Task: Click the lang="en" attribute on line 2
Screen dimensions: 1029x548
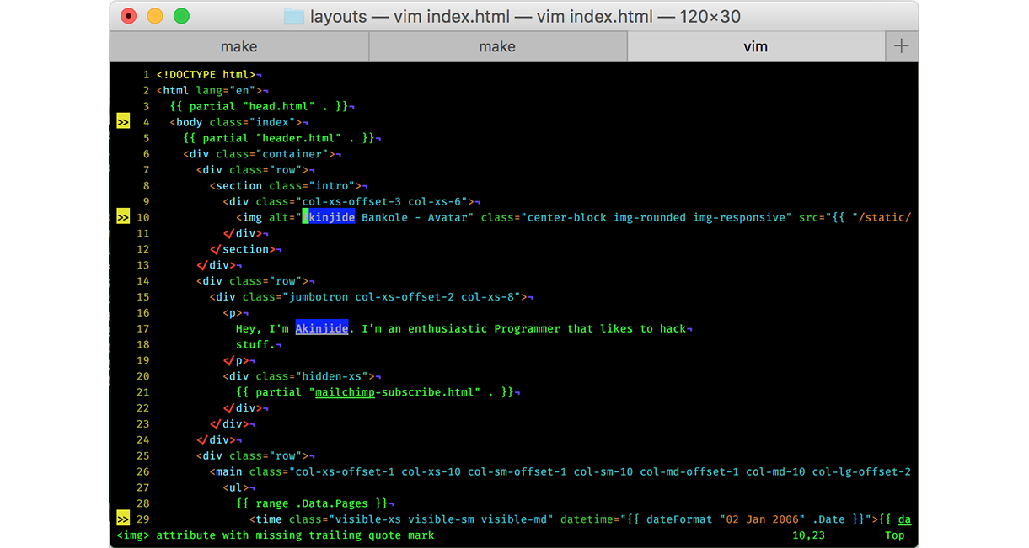Action: coord(226,90)
